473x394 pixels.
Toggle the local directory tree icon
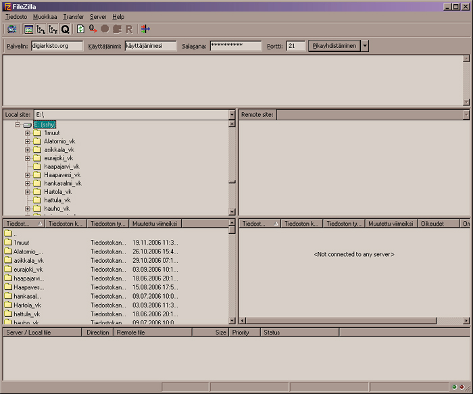[x=41, y=29]
